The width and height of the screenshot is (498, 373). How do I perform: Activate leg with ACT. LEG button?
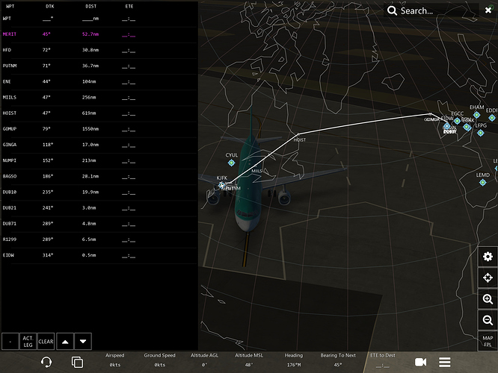[28, 342]
